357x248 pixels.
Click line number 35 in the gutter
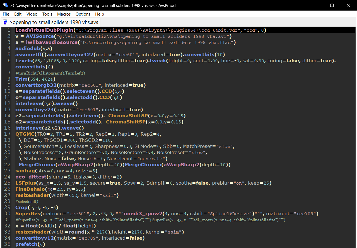tap(8, 244)
